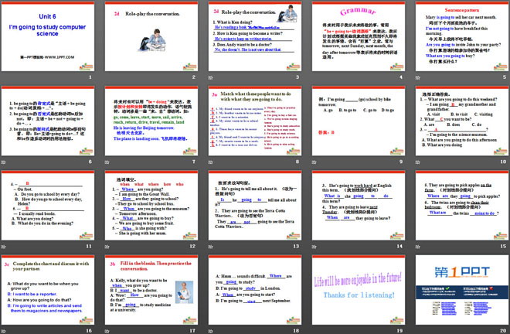Select slide 6 about be going to forms
Image resolution: width=510 pixels, height=334 pixels.
click(x=48, y=121)
